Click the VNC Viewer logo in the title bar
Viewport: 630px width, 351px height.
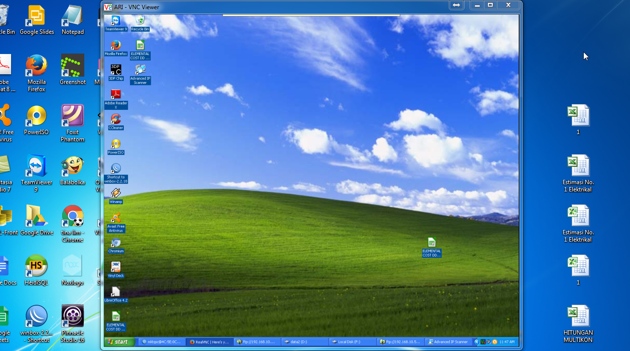(108, 7)
